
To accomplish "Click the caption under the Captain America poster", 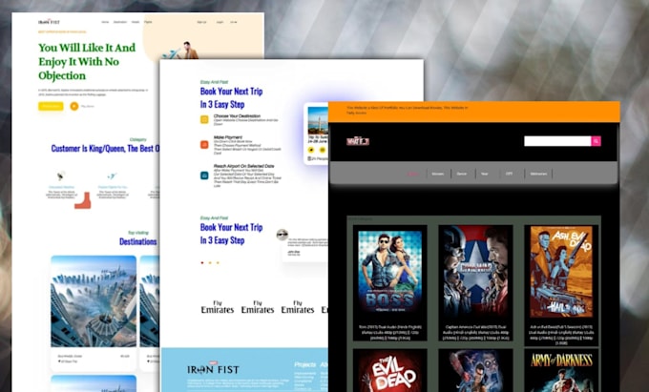I will [x=475, y=332].
